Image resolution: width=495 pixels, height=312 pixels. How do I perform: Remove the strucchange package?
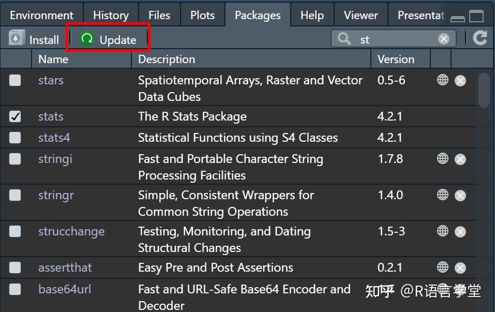tap(460, 232)
